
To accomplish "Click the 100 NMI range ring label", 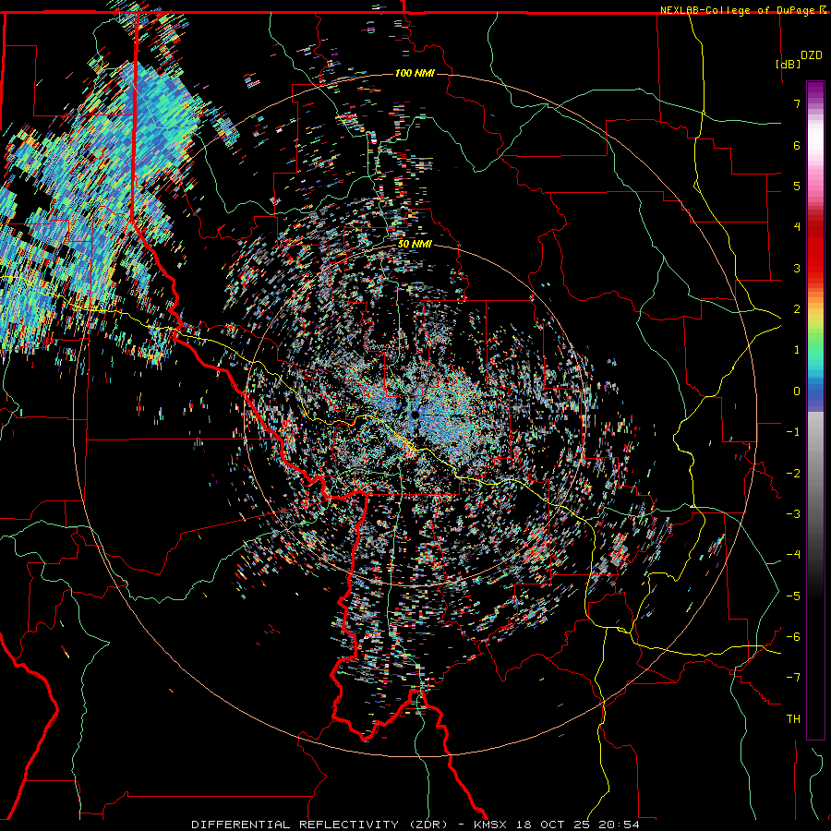I will (415, 73).
